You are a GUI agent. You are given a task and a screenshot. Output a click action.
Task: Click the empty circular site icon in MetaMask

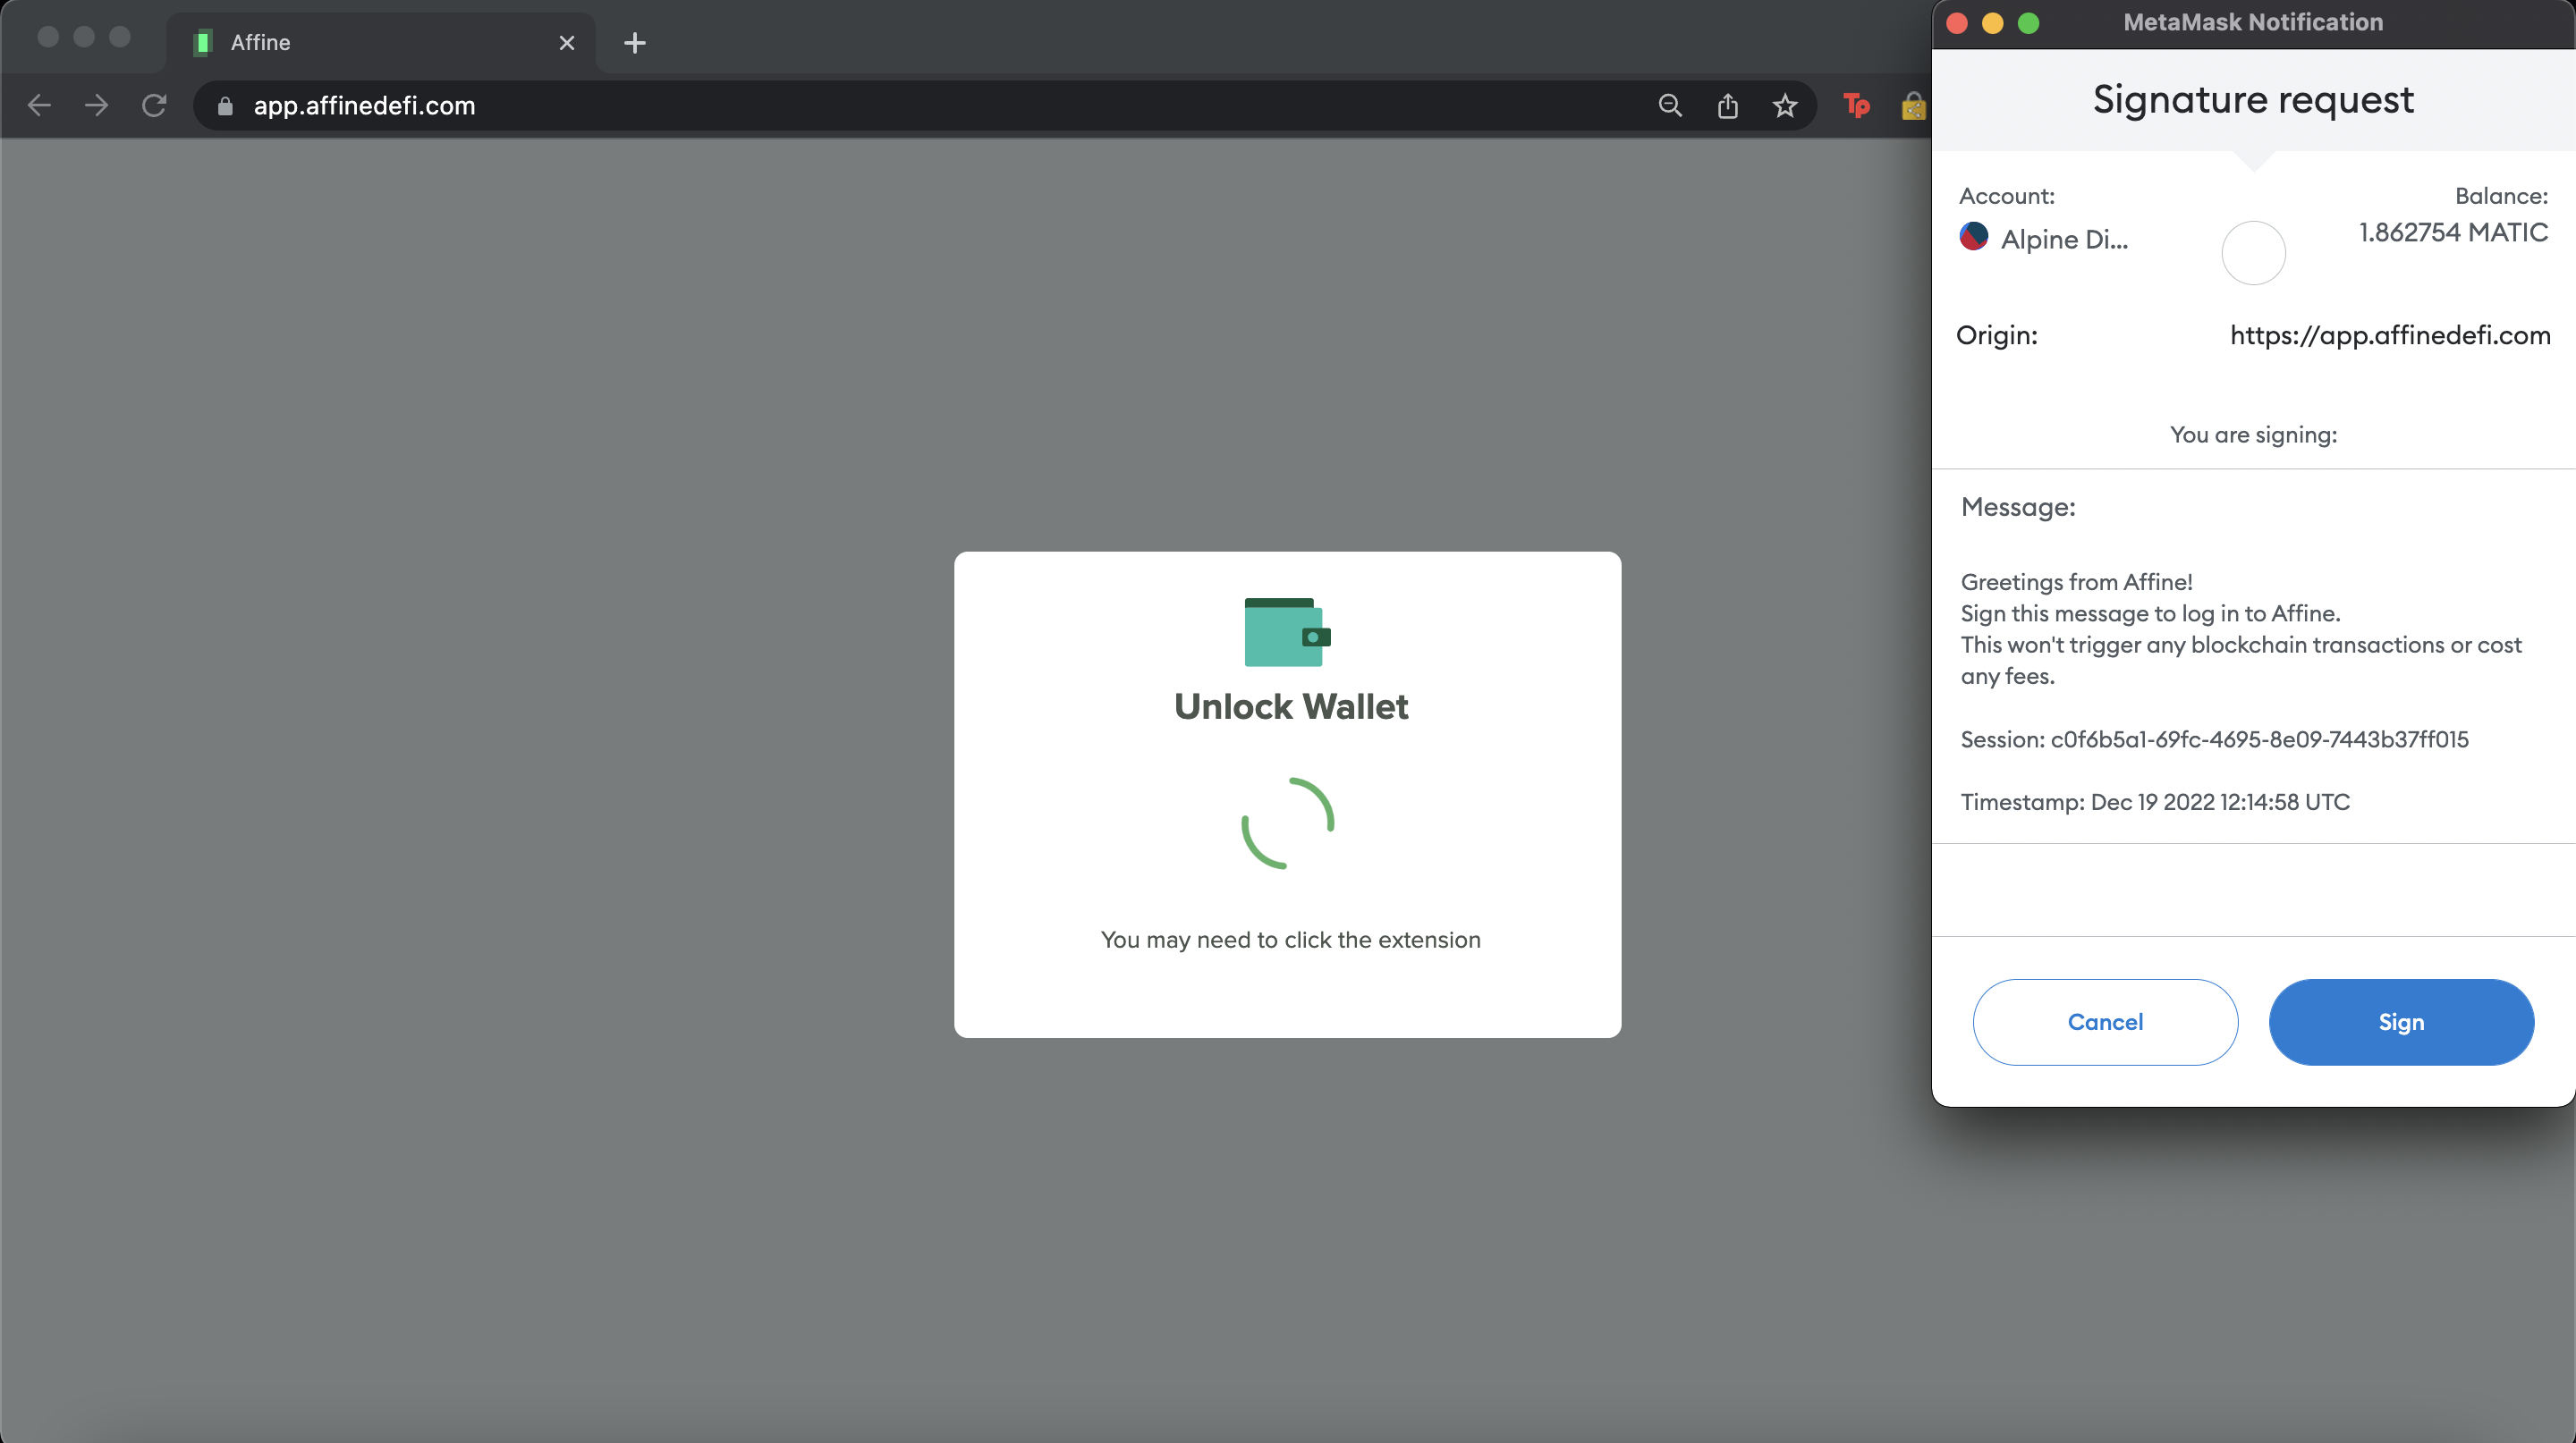coord(2252,253)
